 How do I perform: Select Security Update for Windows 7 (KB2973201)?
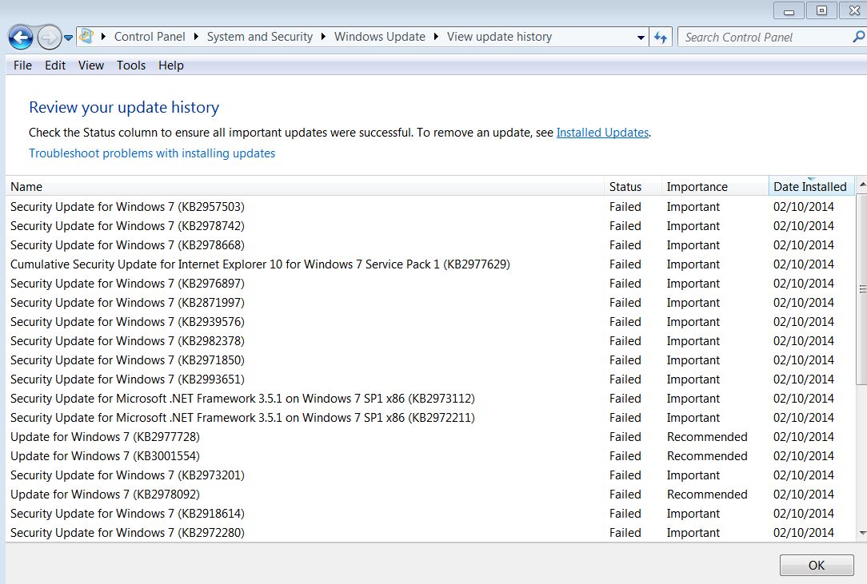pyautogui.click(x=127, y=475)
